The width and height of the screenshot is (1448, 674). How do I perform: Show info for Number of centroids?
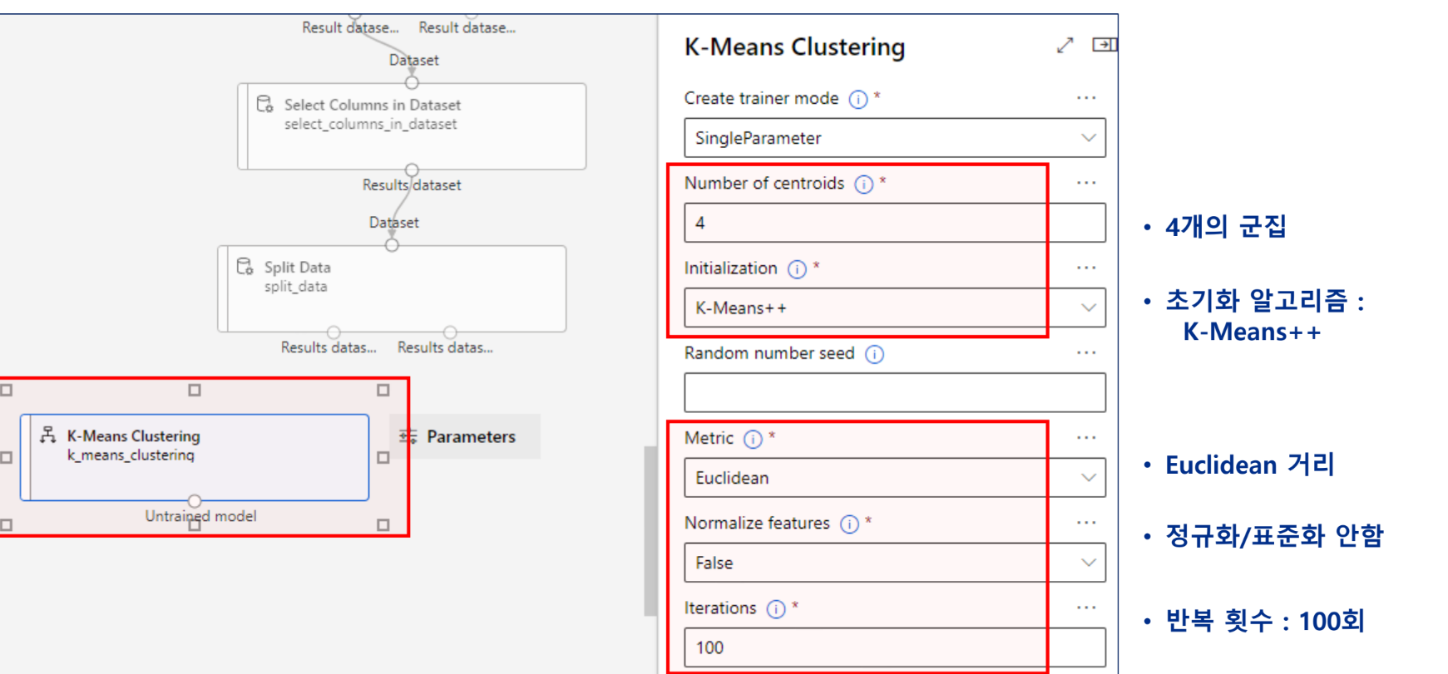864,184
